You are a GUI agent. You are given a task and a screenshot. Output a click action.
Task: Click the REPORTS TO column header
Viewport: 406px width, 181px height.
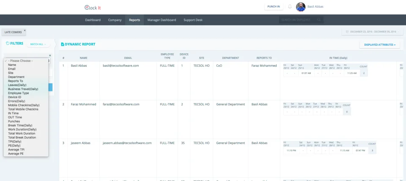264,58
